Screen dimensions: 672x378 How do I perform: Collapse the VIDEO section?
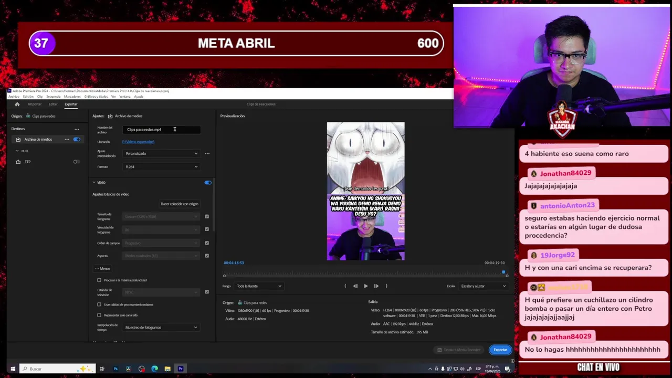coord(94,183)
